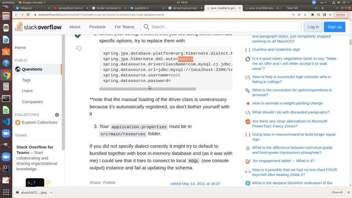Open Chrome extensions puzzle icon
This screenshot has width=352, height=198.
(x=312, y=15)
